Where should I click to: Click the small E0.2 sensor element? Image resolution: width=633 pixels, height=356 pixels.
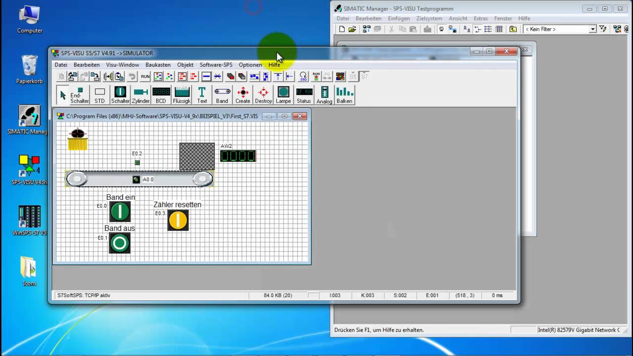137,162
